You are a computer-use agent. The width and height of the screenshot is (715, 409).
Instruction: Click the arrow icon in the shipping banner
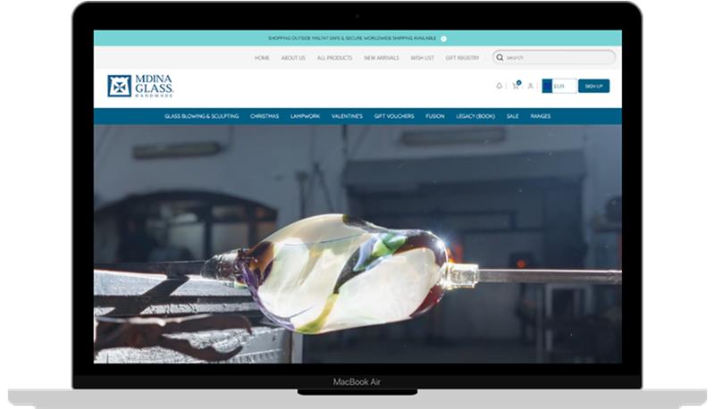point(444,38)
